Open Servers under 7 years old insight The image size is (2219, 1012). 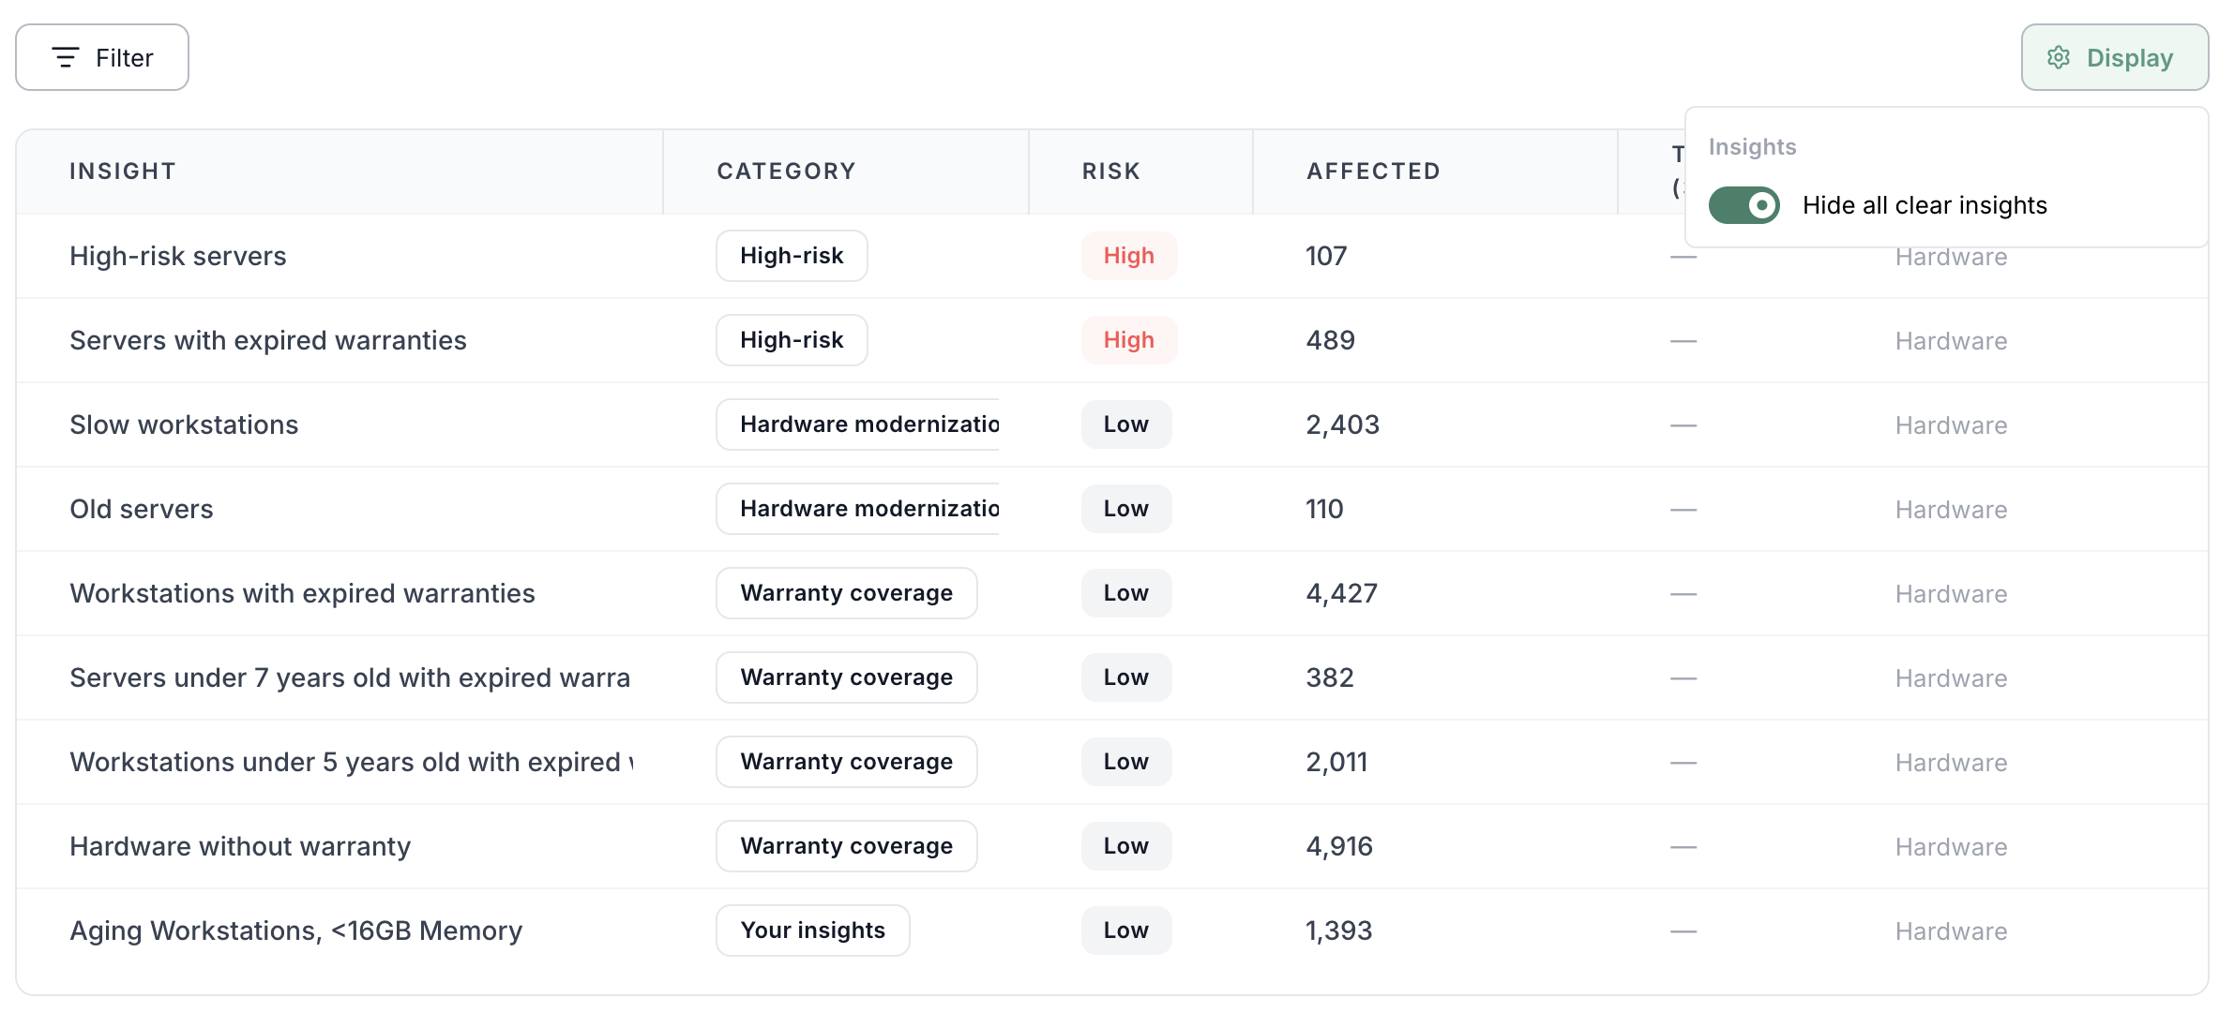[350, 677]
